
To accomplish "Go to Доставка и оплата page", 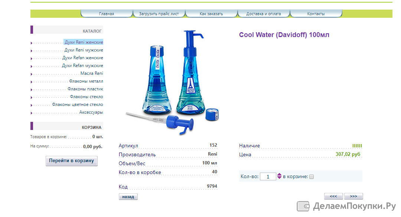I will 263,14.
